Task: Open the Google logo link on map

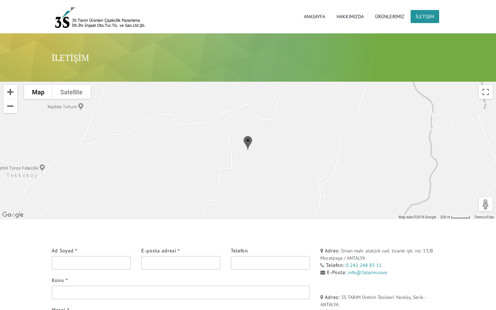Action: click(x=13, y=215)
